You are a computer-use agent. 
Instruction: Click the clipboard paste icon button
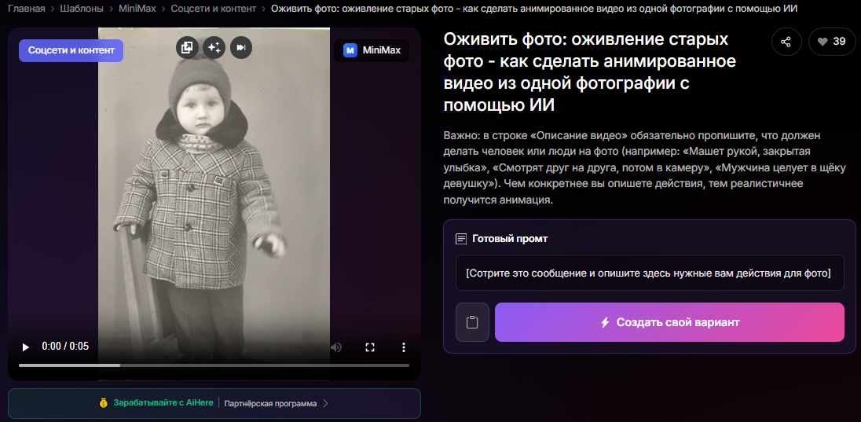[x=472, y=322]
